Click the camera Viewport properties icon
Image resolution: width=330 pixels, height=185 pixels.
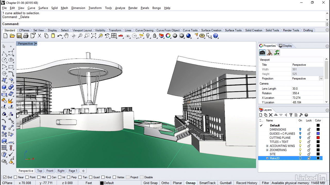[x=262, y=53]
